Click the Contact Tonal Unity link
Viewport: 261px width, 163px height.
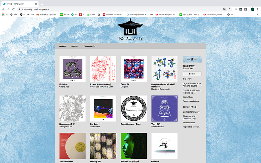(191, 112)
